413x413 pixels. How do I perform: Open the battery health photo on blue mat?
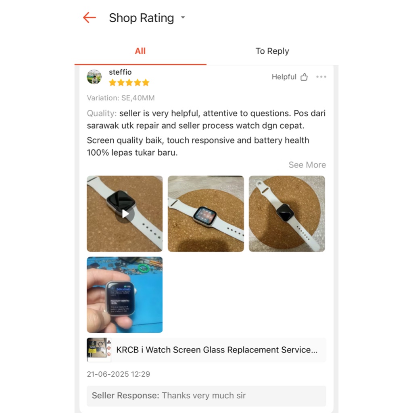125,295
